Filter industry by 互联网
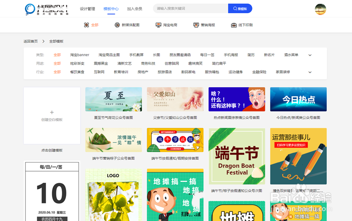Screen dimensions: 352x221 (x=99, y=72)
